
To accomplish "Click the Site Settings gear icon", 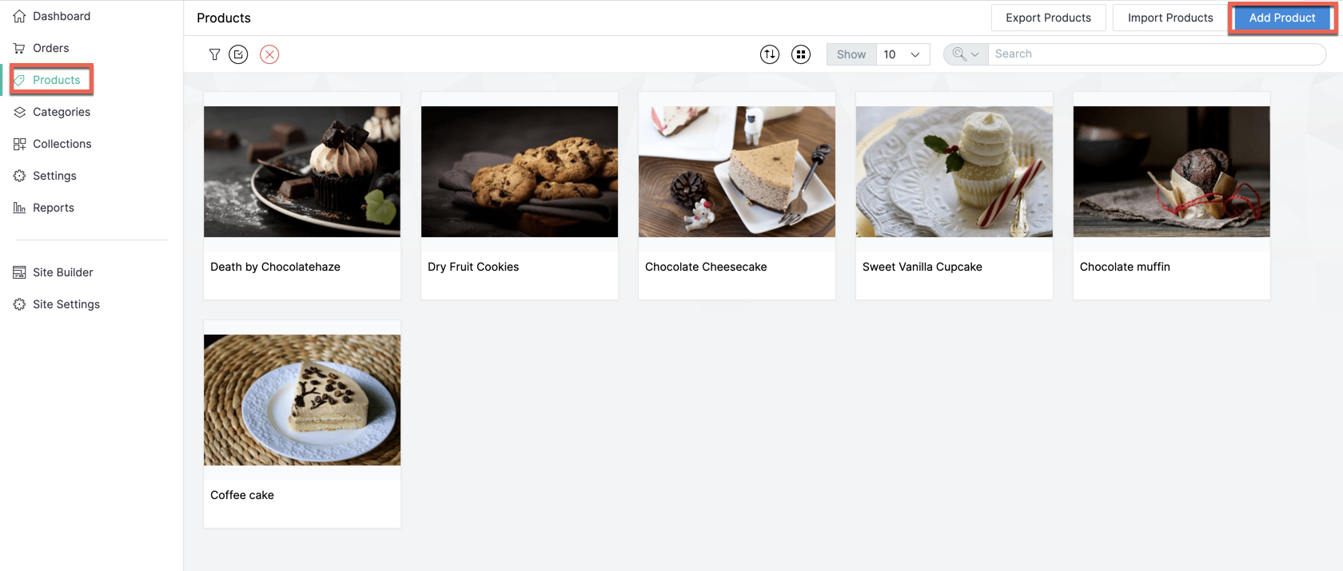I will pos(19,304).
